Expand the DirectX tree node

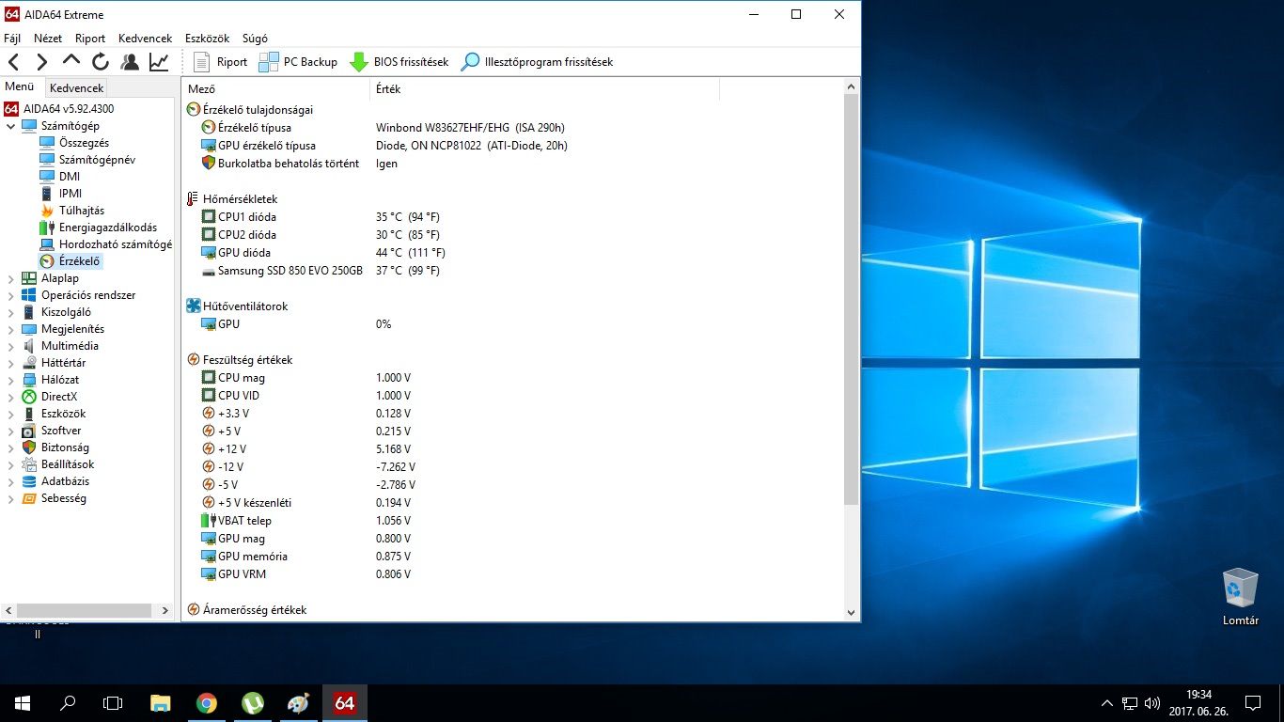pos(11,397)
